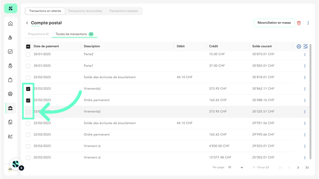Check the Parte2 row checkbox

(28, 55)
